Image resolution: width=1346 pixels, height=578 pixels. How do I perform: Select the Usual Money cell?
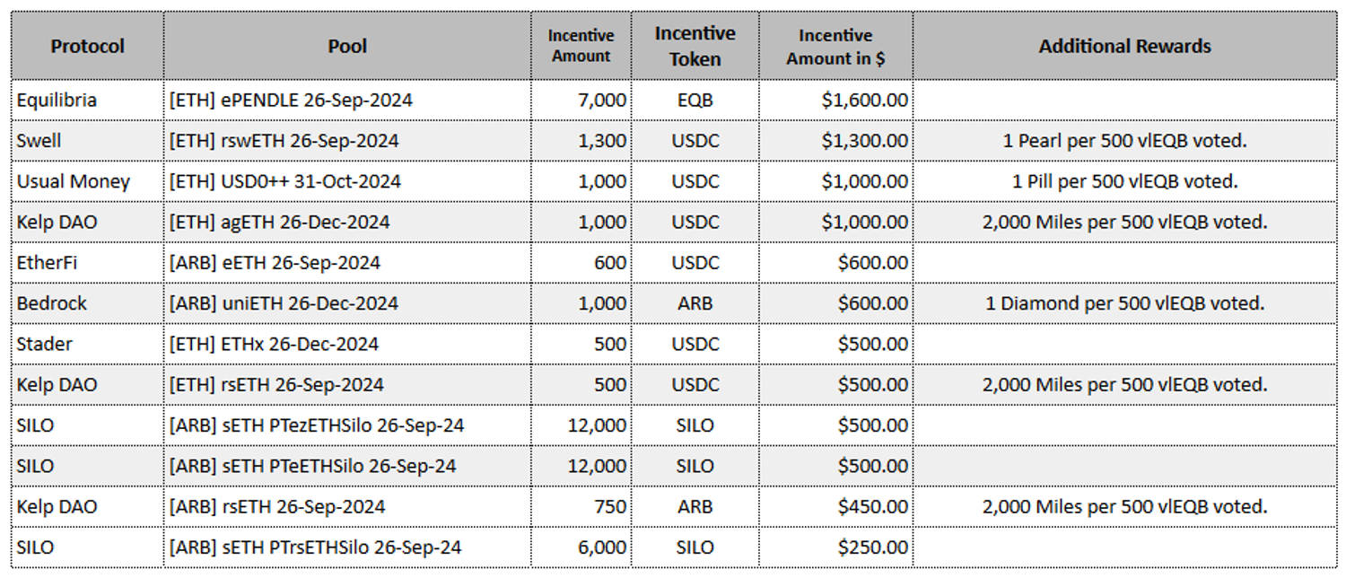tap(74, 181)
